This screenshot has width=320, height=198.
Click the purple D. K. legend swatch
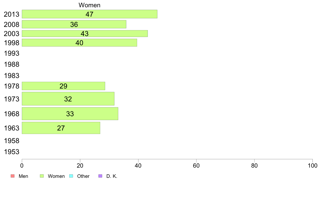[100, 176]
